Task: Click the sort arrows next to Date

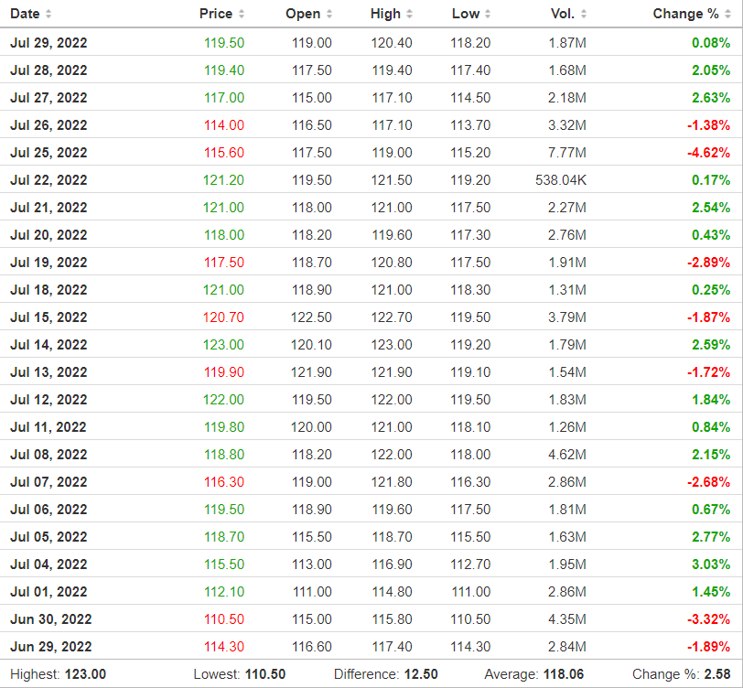Action: pos(48,14)
